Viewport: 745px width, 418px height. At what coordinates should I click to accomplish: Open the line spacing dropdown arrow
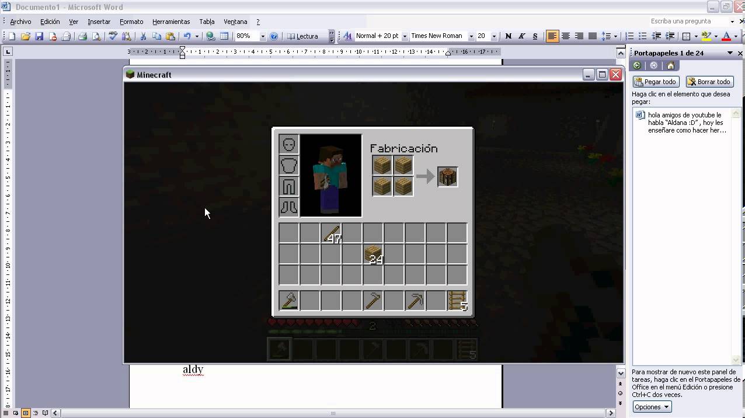616,36
